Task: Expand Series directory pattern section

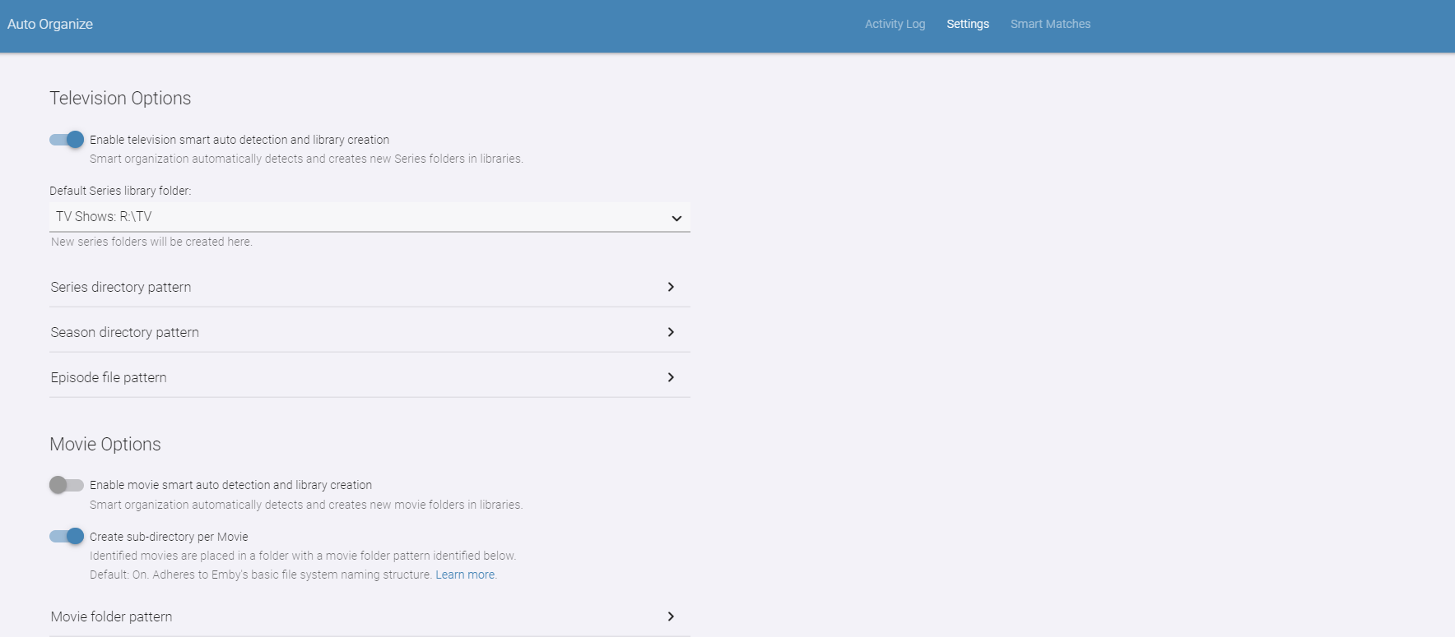Action: click(370, 287)
